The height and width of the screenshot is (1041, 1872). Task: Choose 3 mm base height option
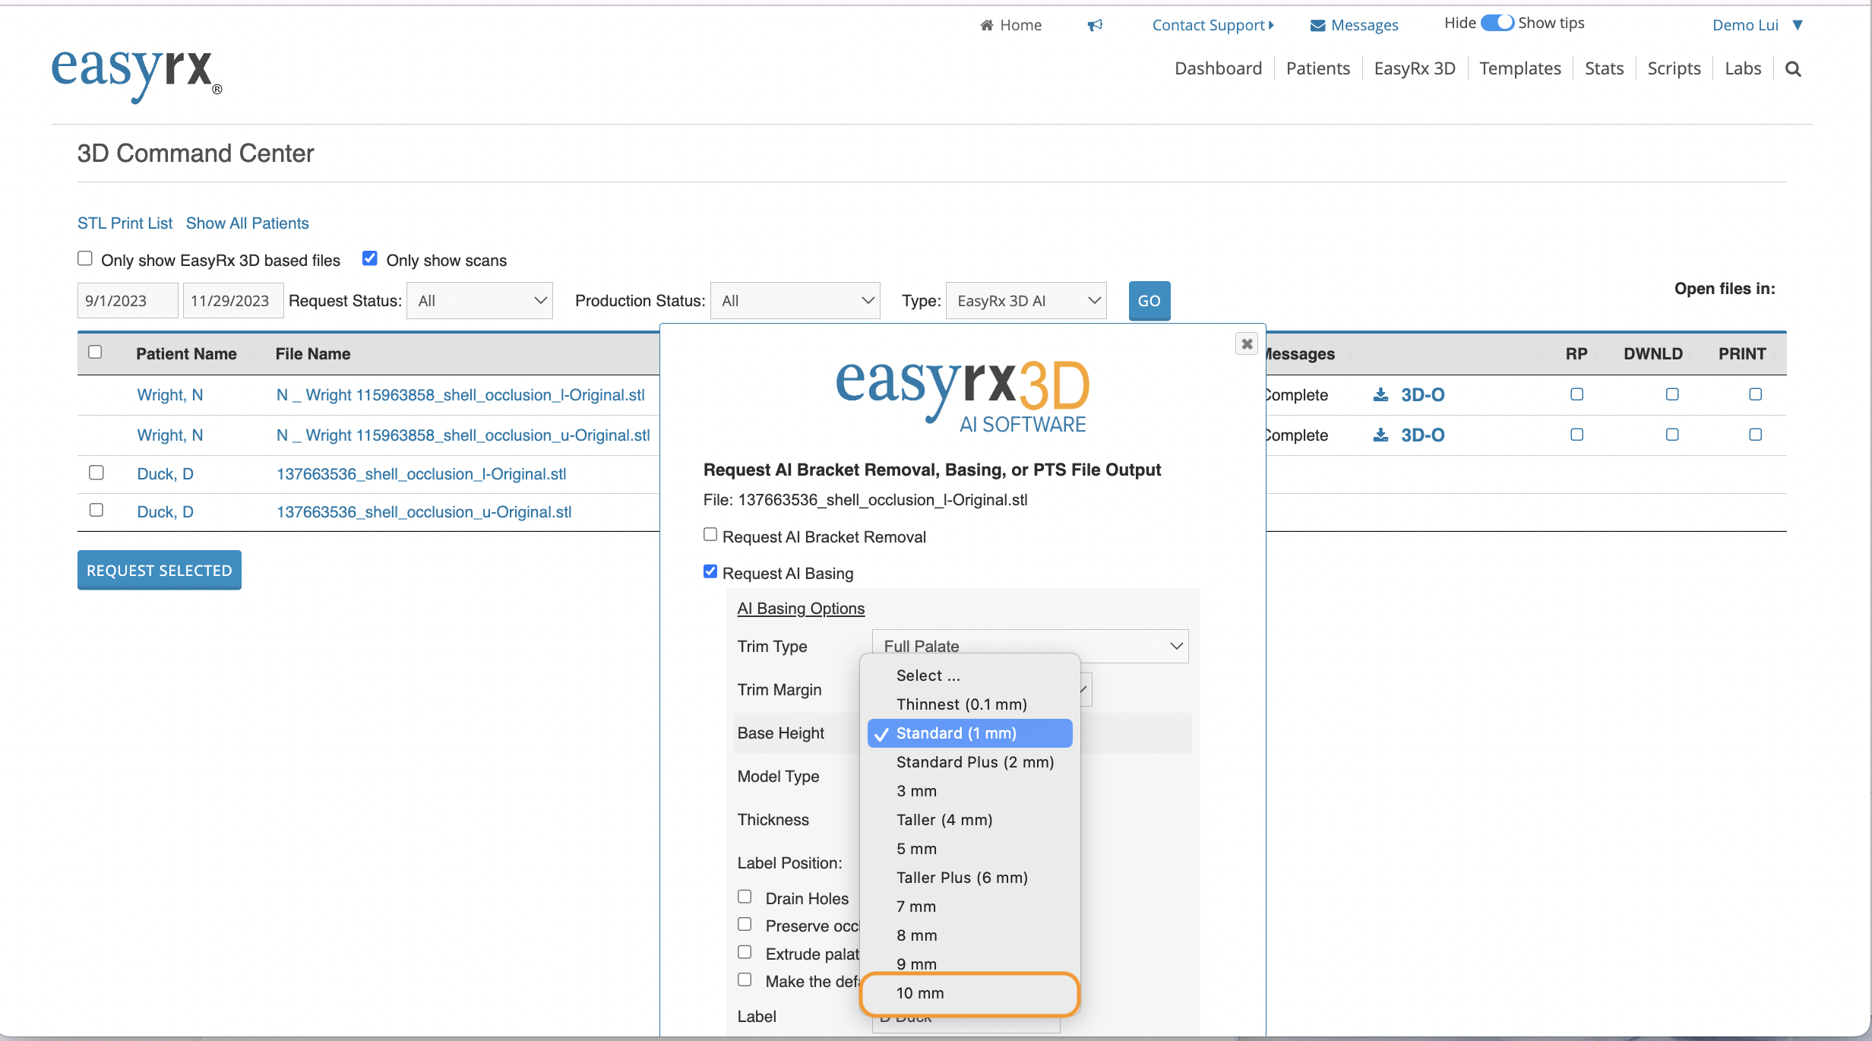point(970,791)
